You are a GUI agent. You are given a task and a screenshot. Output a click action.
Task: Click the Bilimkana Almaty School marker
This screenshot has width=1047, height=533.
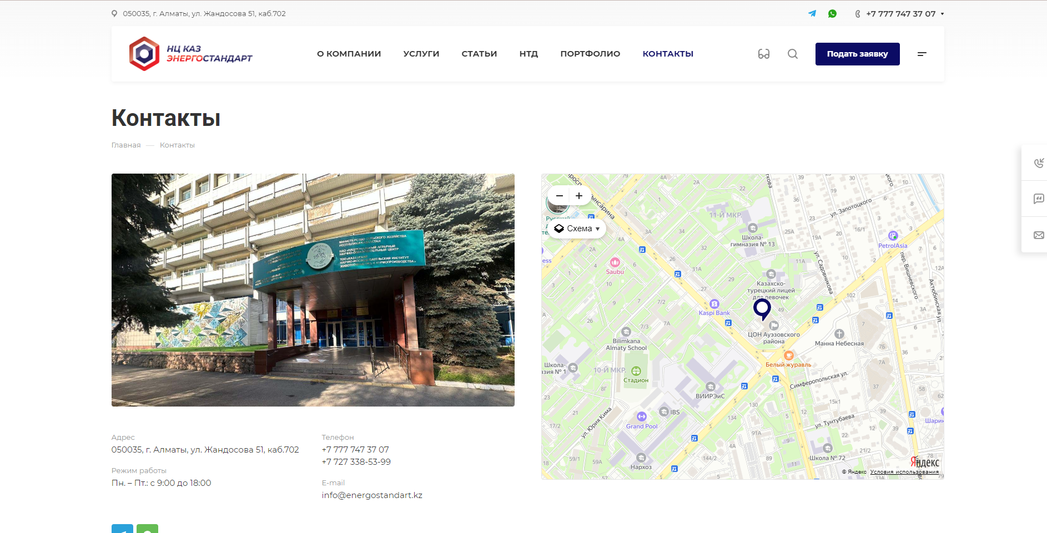(626, 332)
